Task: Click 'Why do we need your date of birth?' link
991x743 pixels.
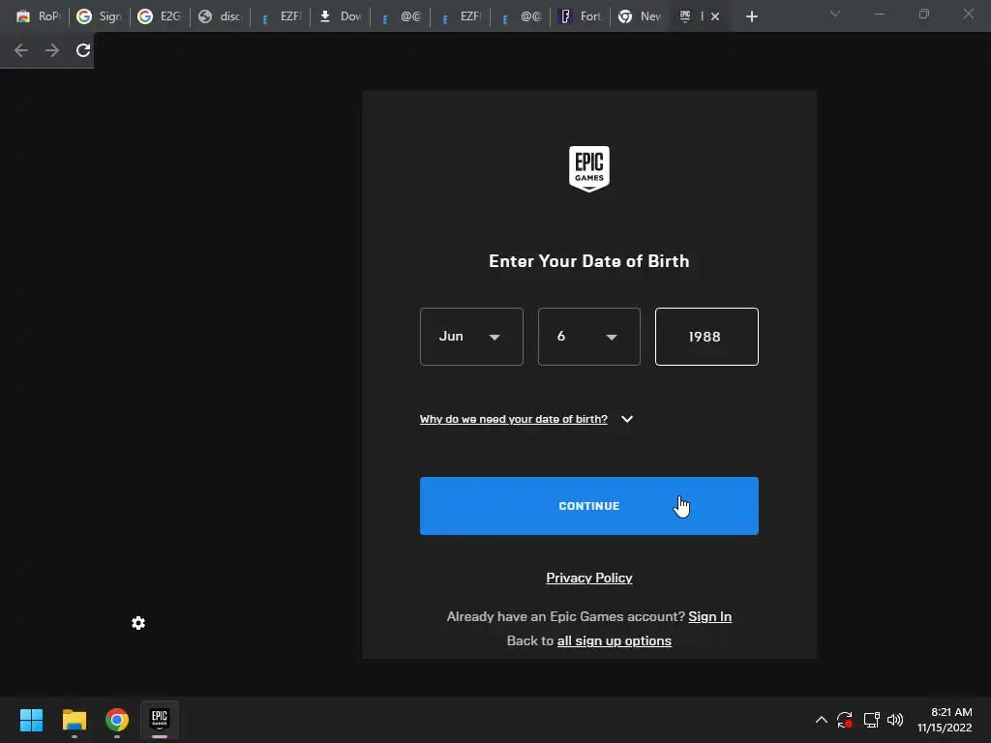Action: (x=513, y=419)
